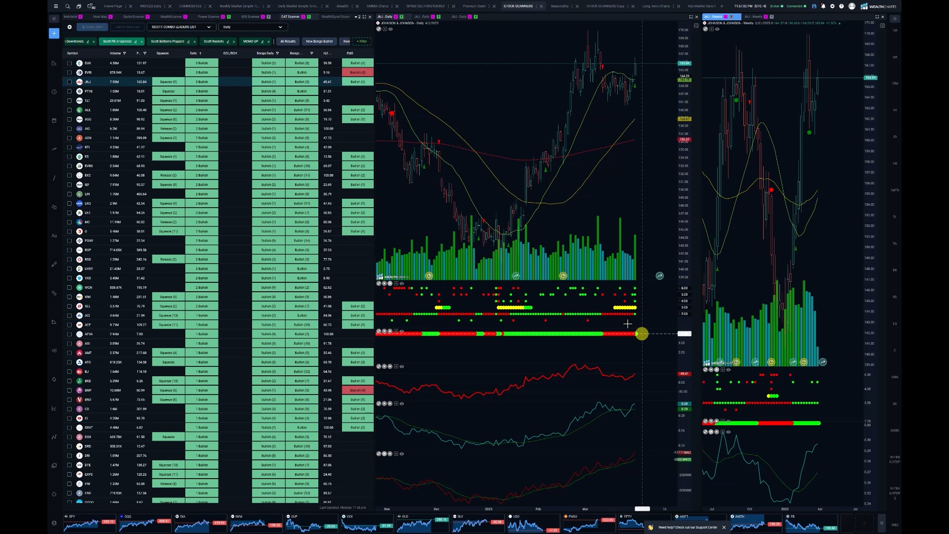Image resolution: width=949 pixels, height=534 pixels.
Task: Maximize the JNJ Daily chart panel
Action: point(691,17)
